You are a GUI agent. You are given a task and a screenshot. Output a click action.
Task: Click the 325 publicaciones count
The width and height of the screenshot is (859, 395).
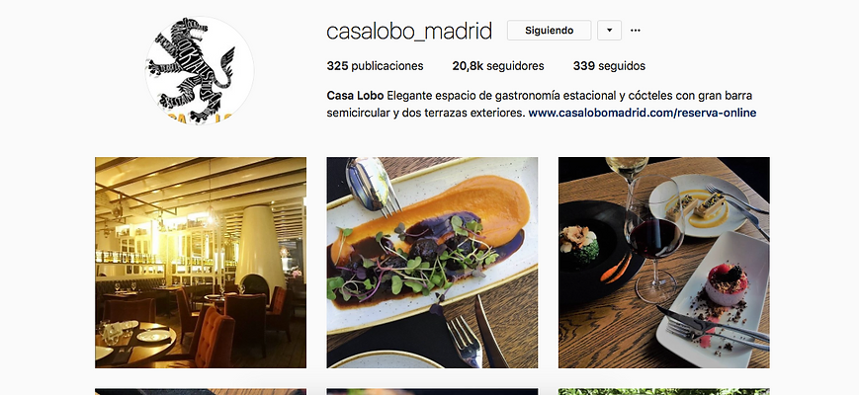tap(375, 66)
